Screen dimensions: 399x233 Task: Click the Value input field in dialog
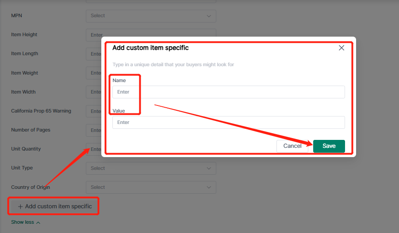coord(228,122)
